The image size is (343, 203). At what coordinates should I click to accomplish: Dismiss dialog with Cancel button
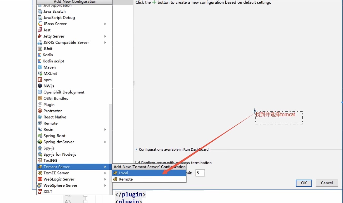(x=327, y=183)
